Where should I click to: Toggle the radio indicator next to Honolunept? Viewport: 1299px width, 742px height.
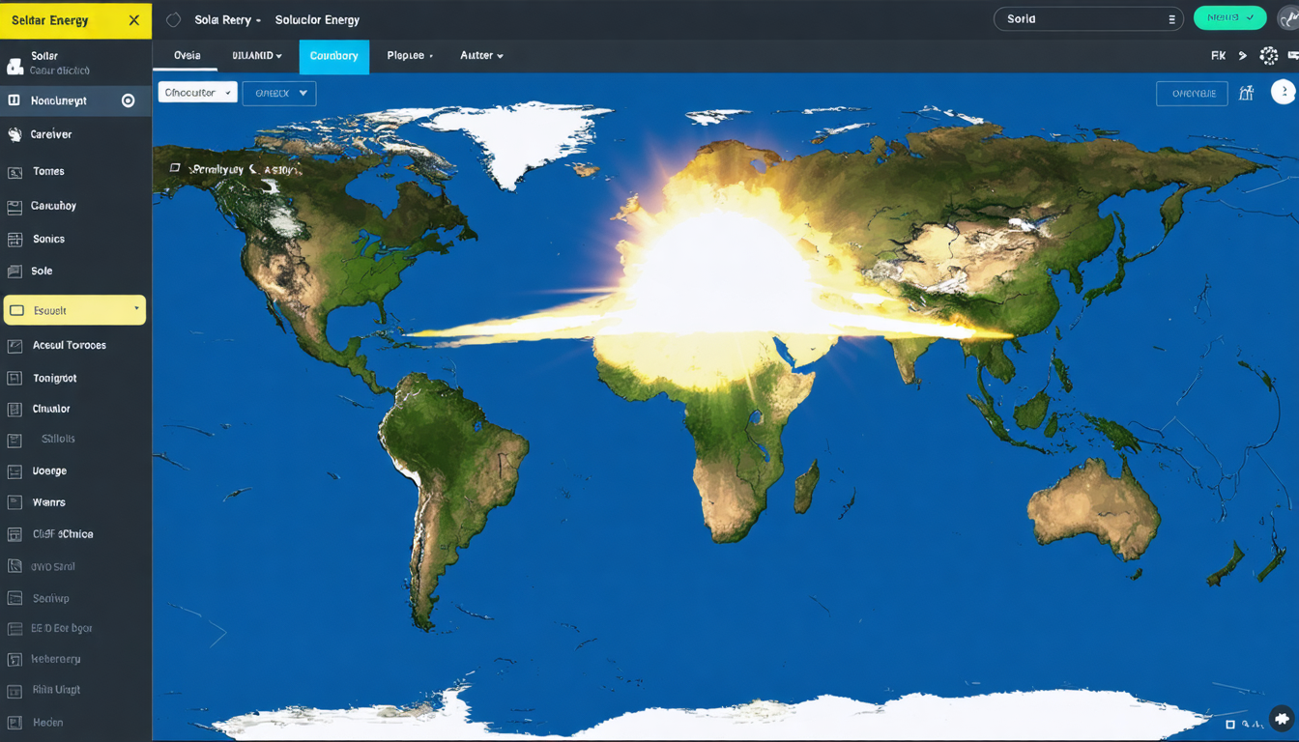click(126, 100)
